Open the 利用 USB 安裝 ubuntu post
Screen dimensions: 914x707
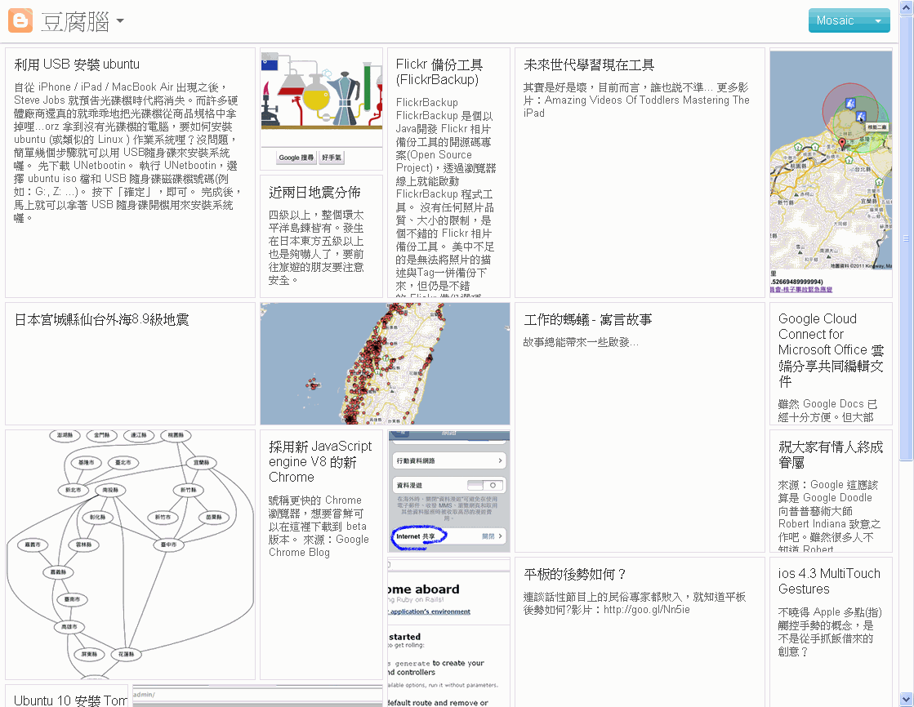click(x=130, y=172)
